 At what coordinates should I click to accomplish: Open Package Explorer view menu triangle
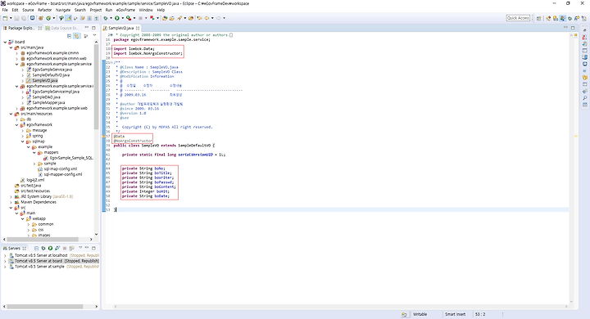pos(94,35)
